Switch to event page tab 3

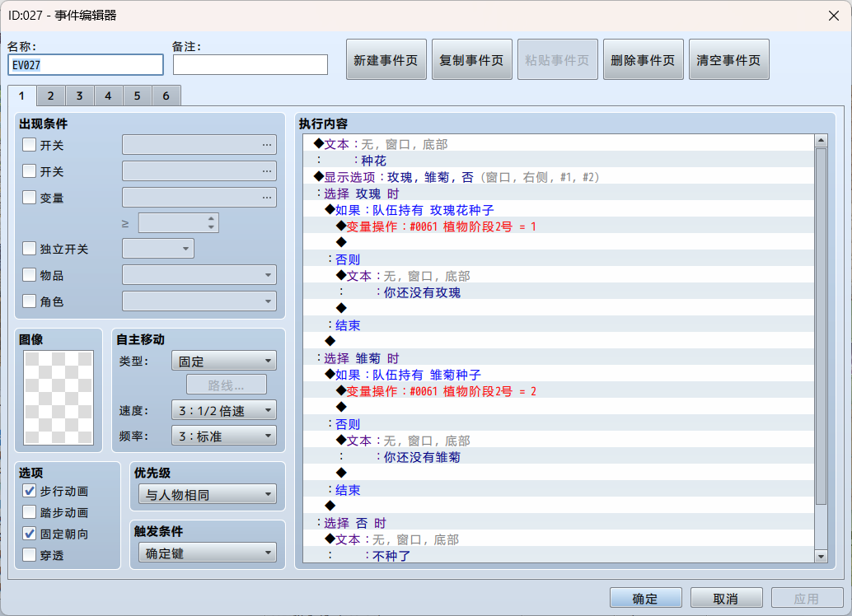[x=79, y=96]
